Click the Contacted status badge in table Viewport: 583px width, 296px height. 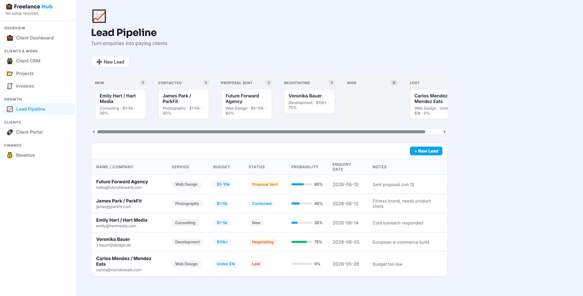tap(262, 203)
